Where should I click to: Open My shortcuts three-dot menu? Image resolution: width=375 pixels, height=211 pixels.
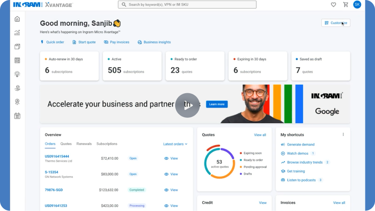point(343,135)
